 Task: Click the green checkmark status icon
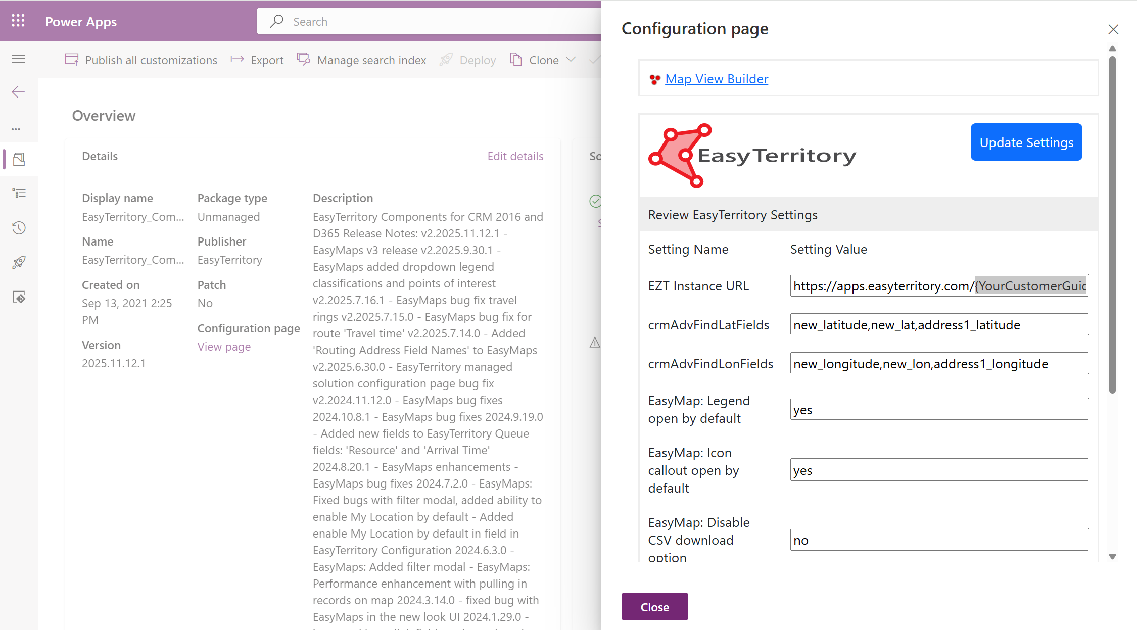595,201
